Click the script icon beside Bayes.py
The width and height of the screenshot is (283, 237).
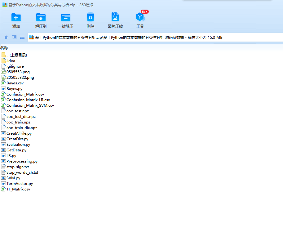click(x=3, y=89)
